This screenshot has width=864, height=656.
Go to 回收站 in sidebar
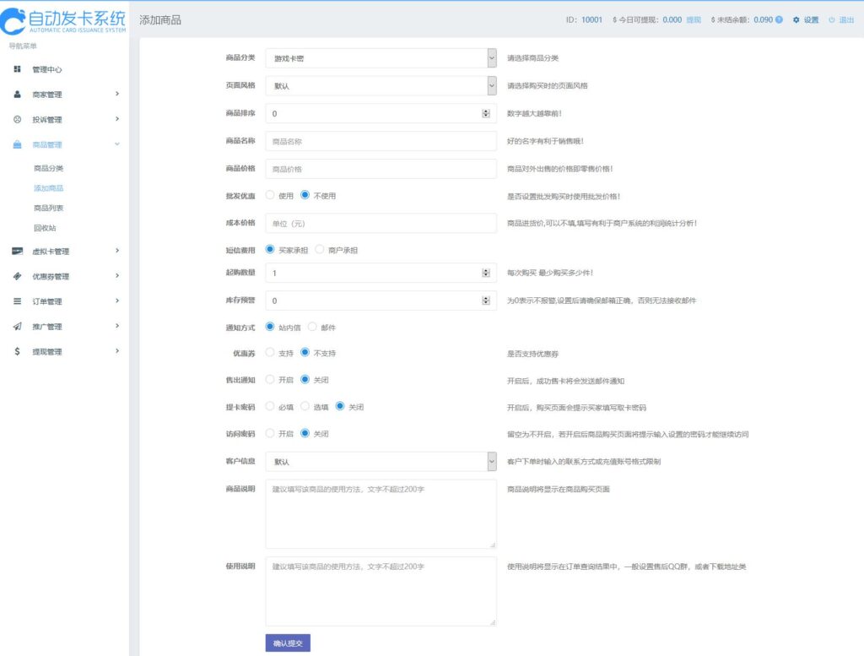(45, 228)
